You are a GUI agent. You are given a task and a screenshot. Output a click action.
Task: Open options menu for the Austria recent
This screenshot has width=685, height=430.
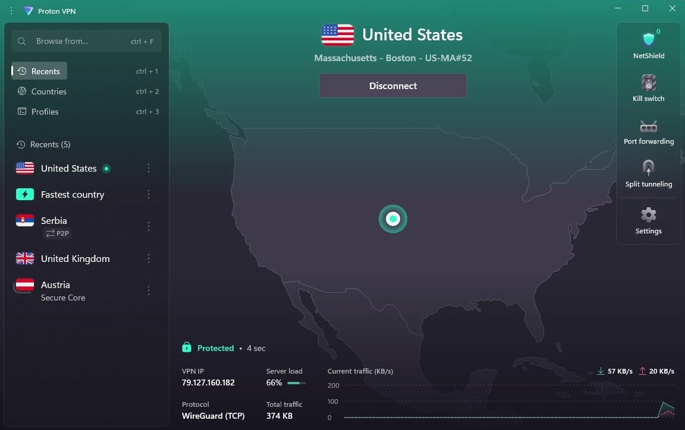[149, 290]
